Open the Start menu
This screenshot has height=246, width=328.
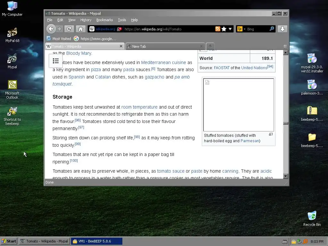(9, 241)
